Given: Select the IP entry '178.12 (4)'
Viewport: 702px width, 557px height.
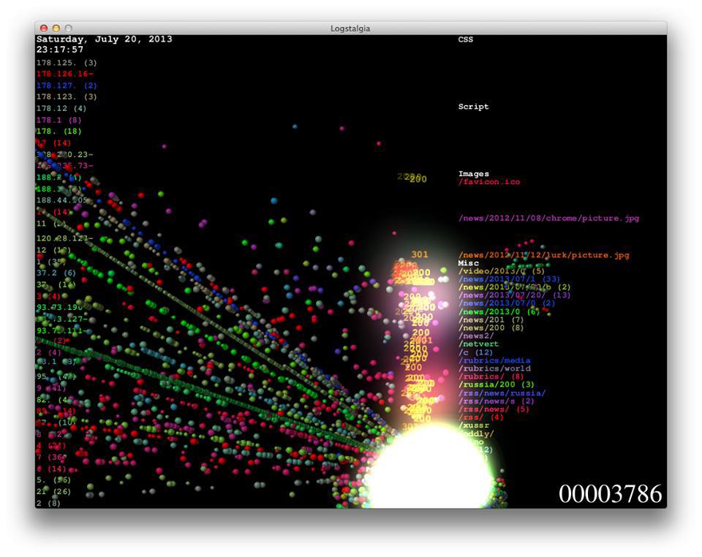Looking at the screenshot, I should click(61, 108).
